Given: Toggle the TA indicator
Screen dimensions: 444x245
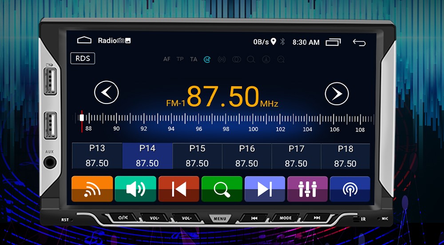Looking at the screenshot, I should pyautogui.click(x=194, y=59).
